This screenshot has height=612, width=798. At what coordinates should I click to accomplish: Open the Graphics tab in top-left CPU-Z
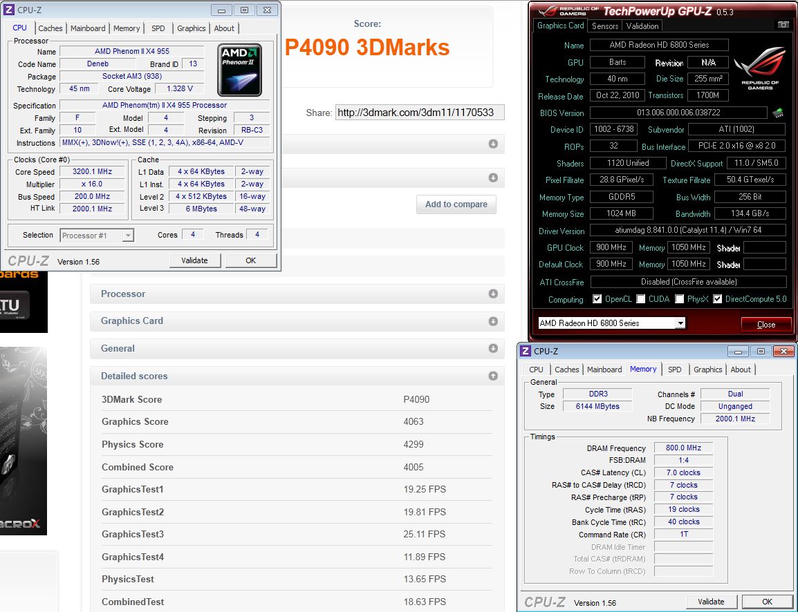pyautogui.click(x=192, y=28)
